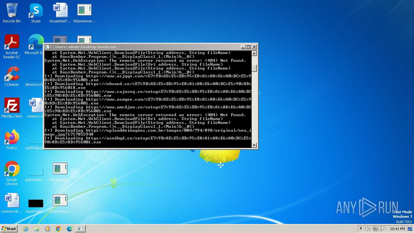Show hidden tray icons arrow
414x233 pixels.
click(x=361, y=229)
